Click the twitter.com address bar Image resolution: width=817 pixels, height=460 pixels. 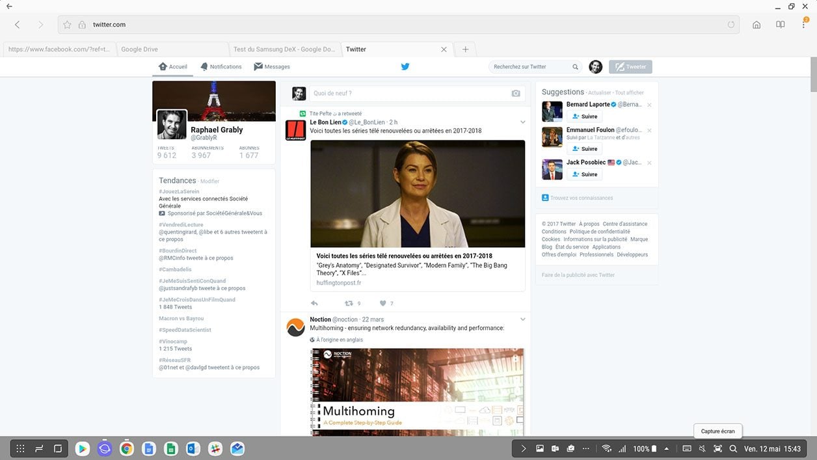click(399, 25)
